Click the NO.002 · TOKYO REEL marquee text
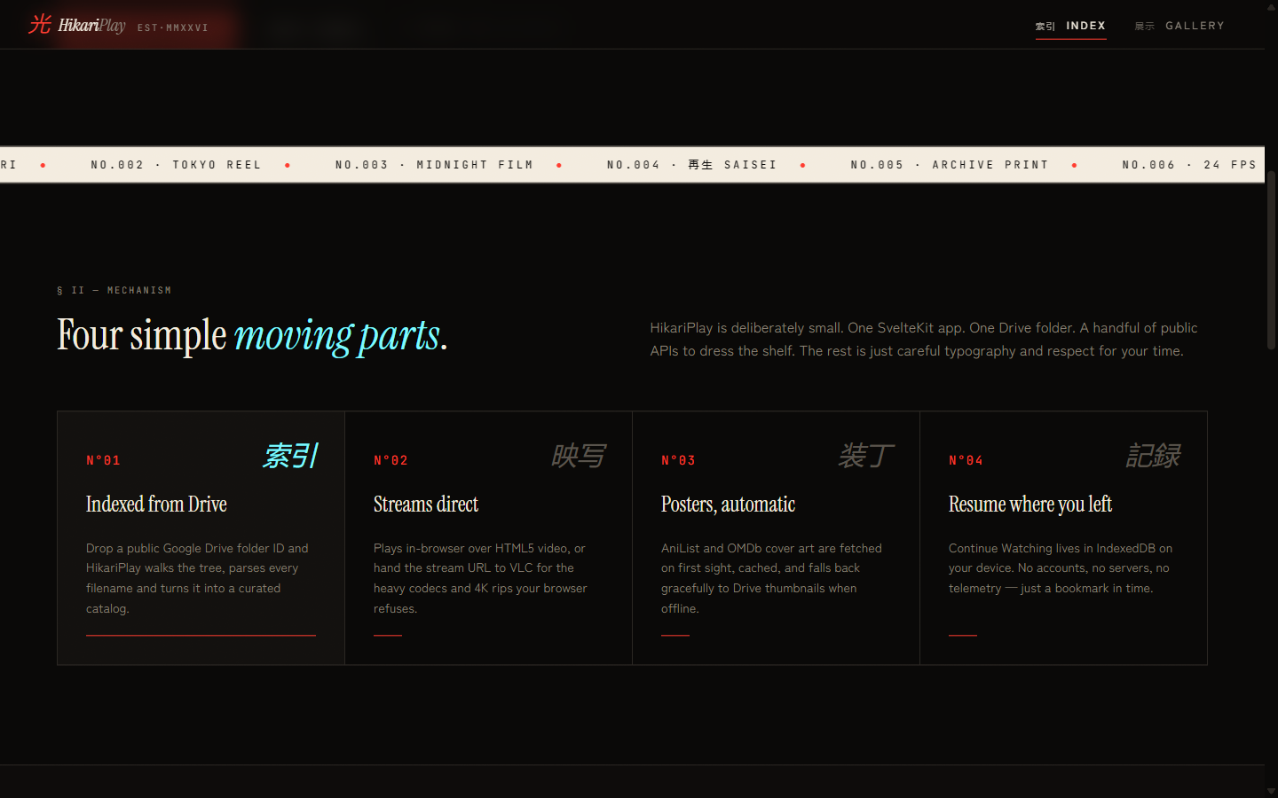 click(176, 165)
